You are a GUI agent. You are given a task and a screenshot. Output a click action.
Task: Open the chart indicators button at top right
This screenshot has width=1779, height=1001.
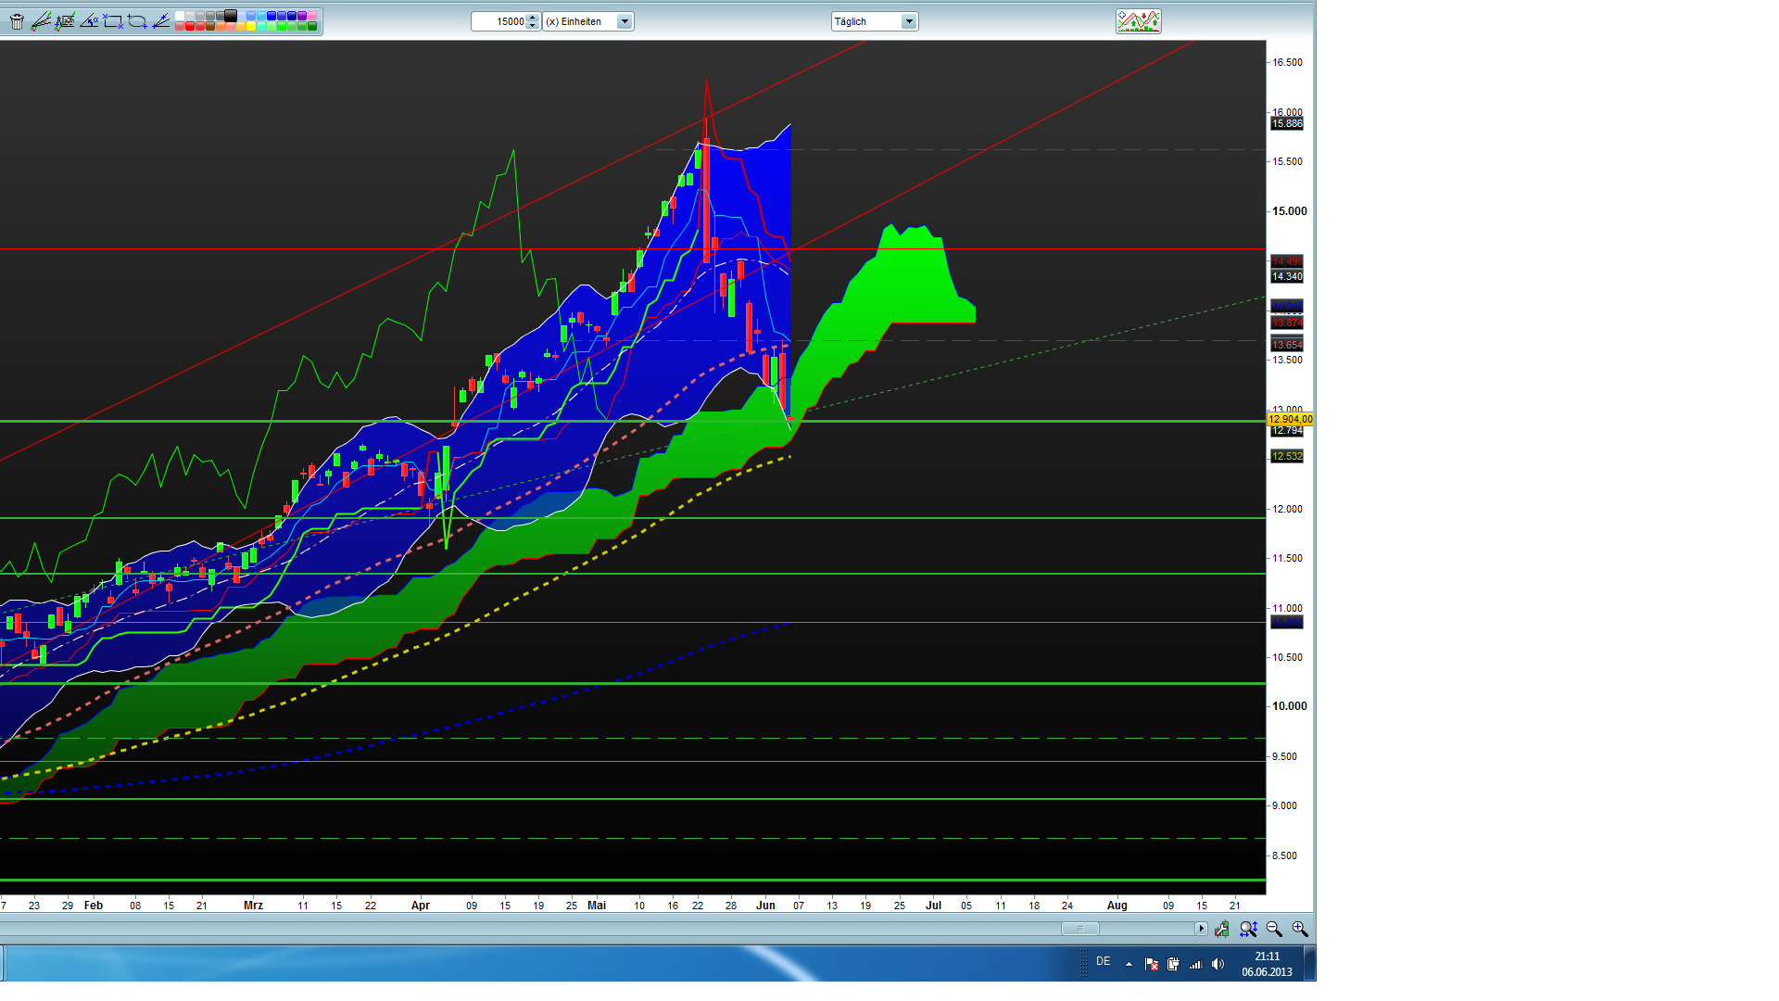1138,21
